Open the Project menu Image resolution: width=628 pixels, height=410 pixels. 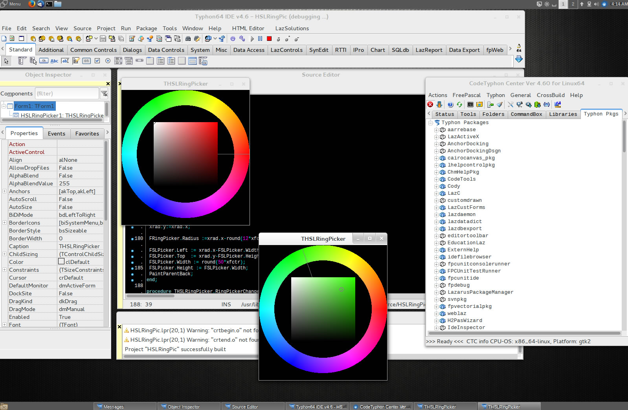click(106, 28)
